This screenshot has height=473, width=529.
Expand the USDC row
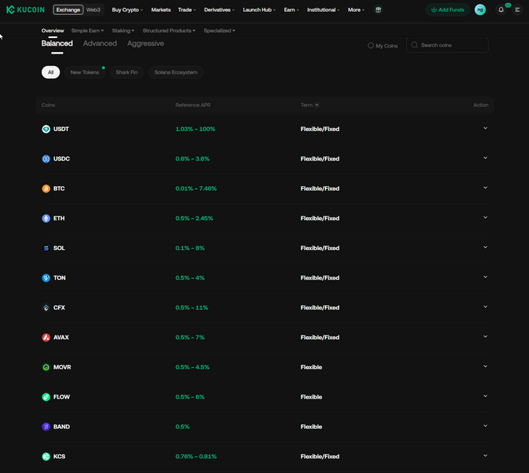point(485,158)
